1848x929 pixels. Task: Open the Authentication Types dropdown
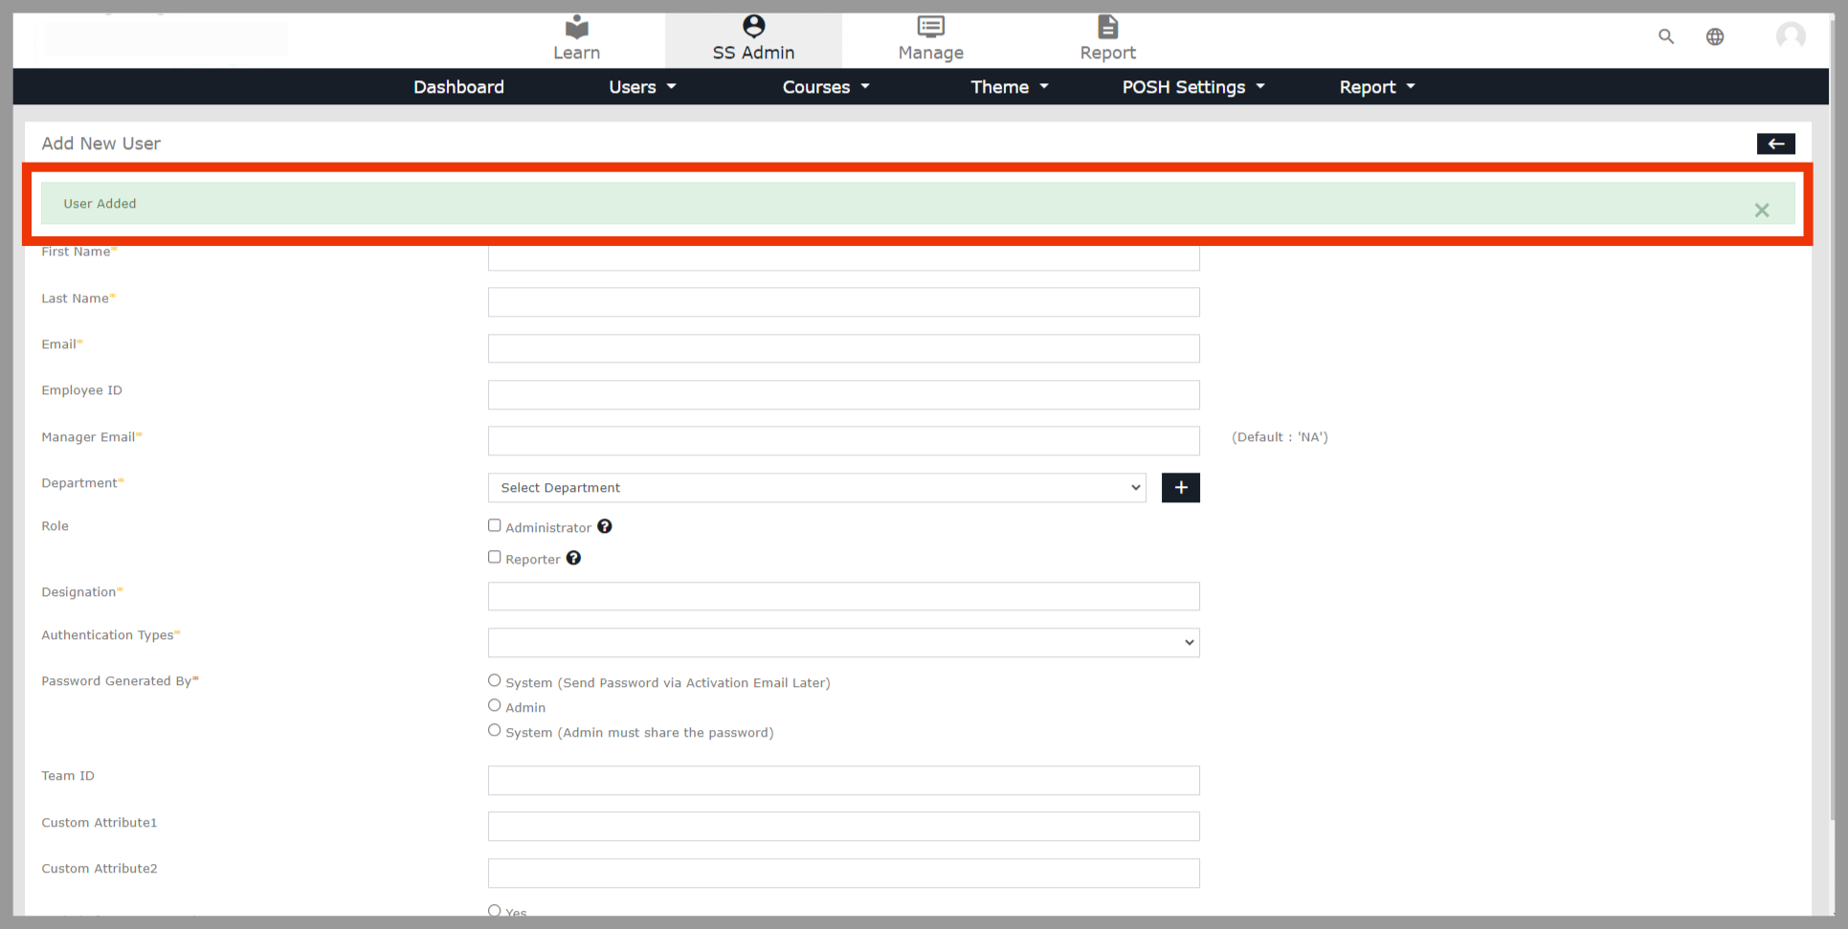pos(843,643)
